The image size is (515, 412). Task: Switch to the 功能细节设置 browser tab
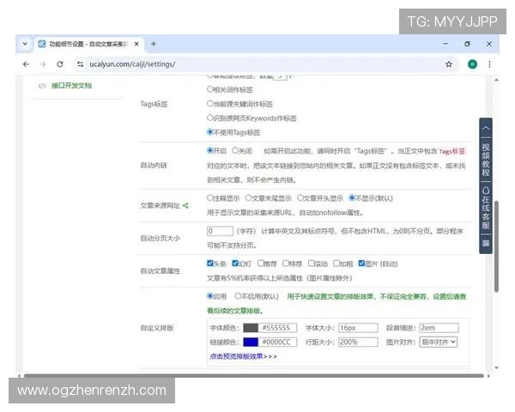point(88,44)
